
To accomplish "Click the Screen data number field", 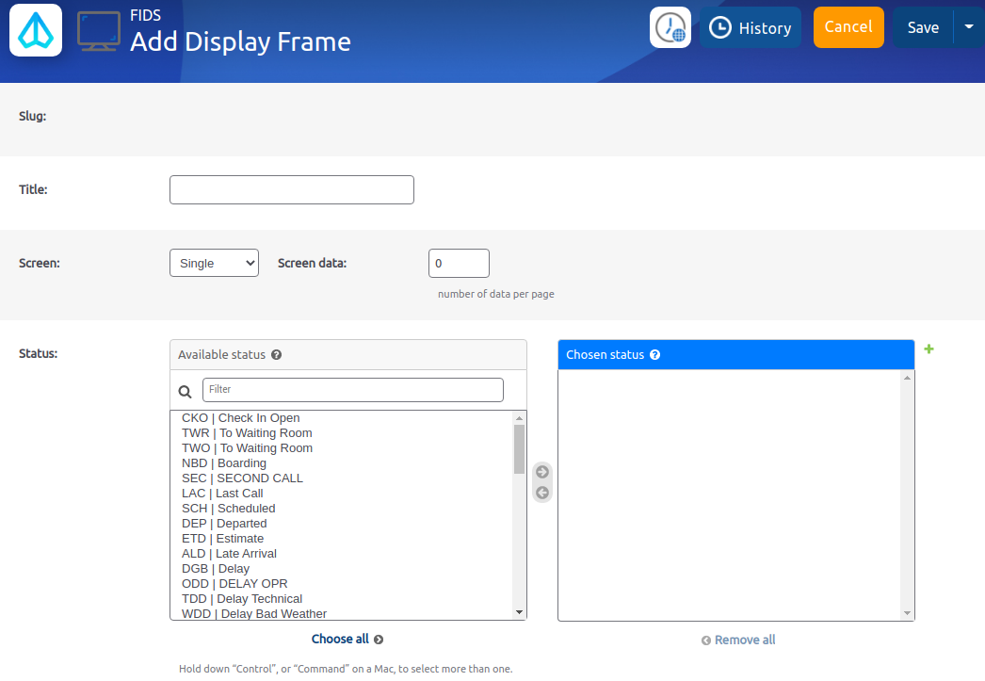I will coord(459,263).
